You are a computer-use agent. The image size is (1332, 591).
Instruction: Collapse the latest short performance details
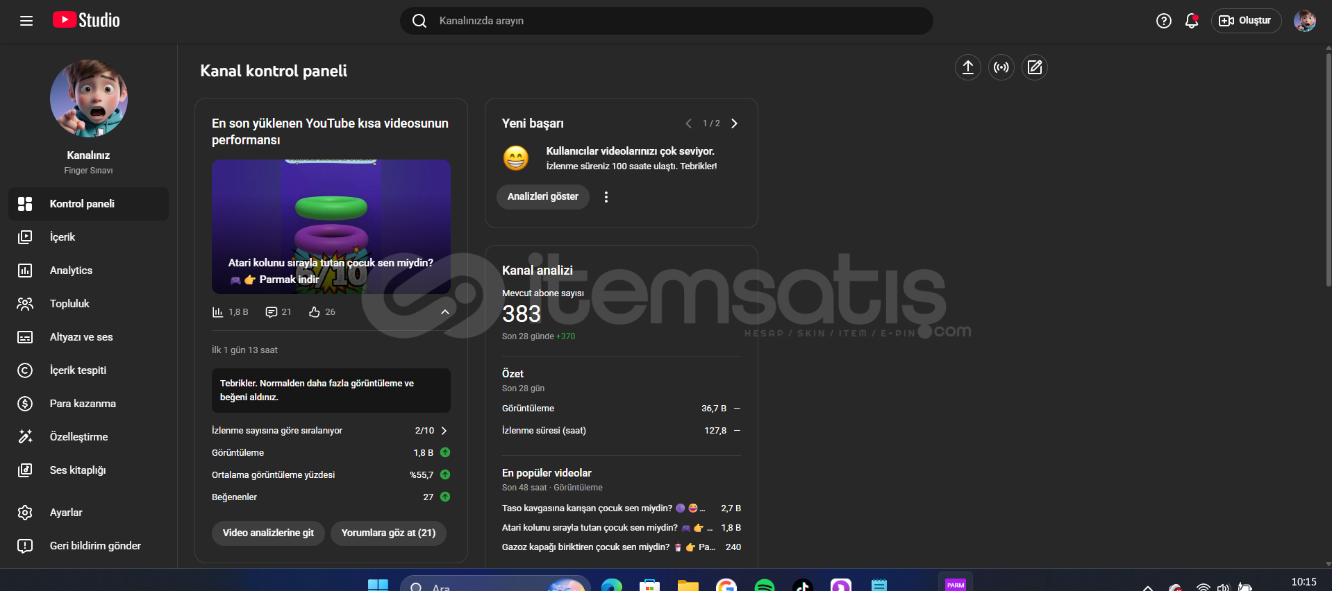click(x=445, y=312)
